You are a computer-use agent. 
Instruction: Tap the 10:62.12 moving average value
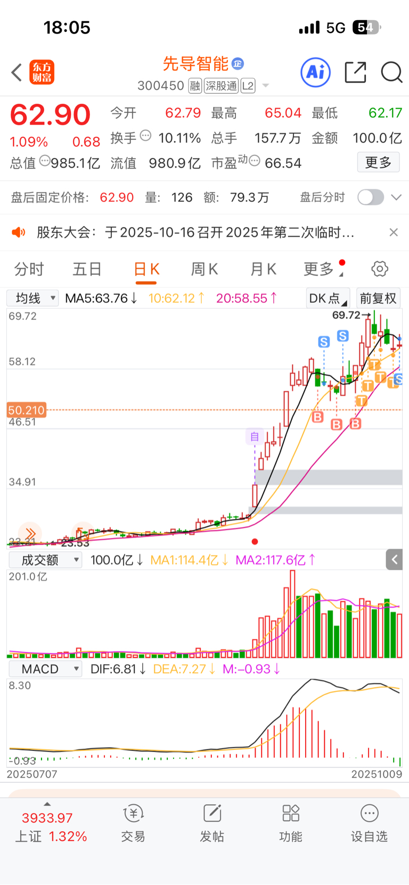click(176, 298)
